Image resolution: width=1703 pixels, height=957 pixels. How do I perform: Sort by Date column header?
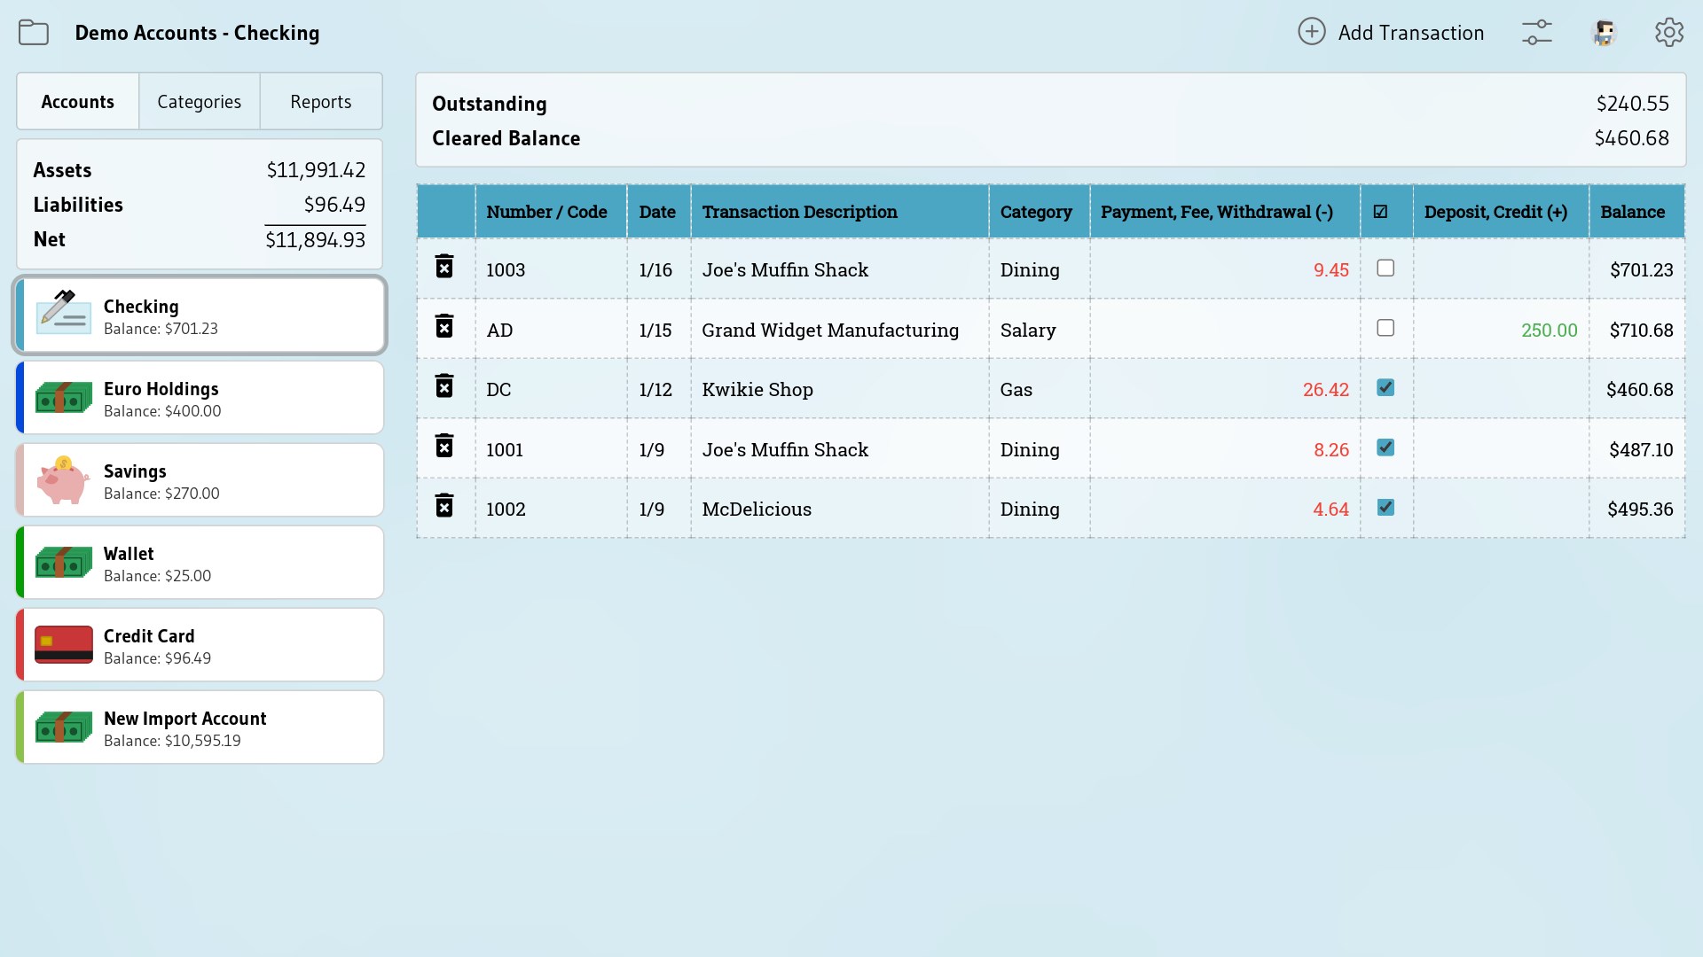(x=657, y=212)
